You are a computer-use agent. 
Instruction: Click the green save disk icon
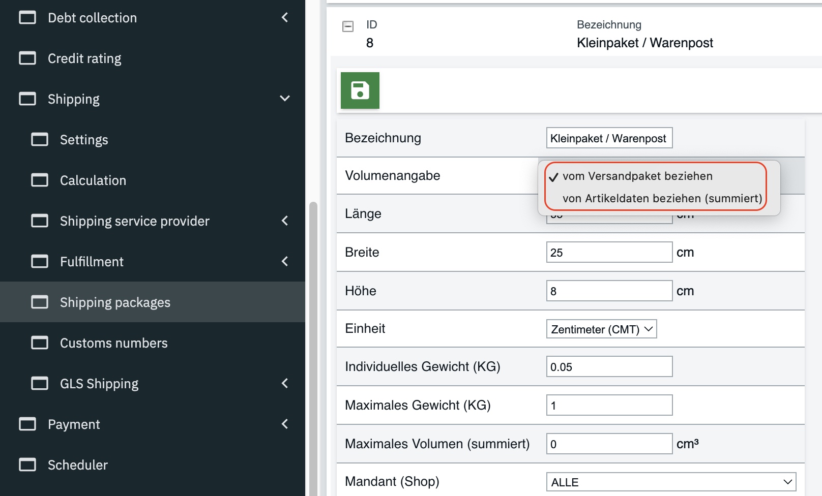point(360,90)
